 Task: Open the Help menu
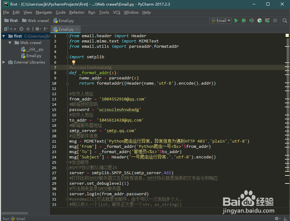(x=146, y=12)
